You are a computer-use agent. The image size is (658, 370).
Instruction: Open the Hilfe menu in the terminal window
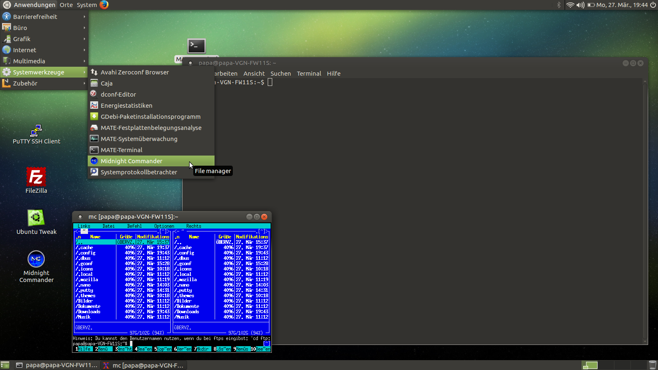[334, 74]
